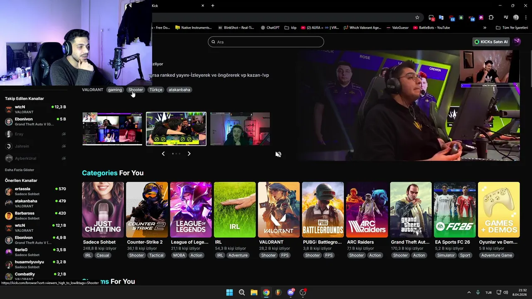Open ARC Raiders category card

point(367,210)
